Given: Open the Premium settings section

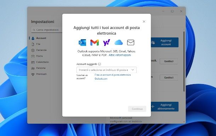Looking at the screenshot, I should [41, 74].
